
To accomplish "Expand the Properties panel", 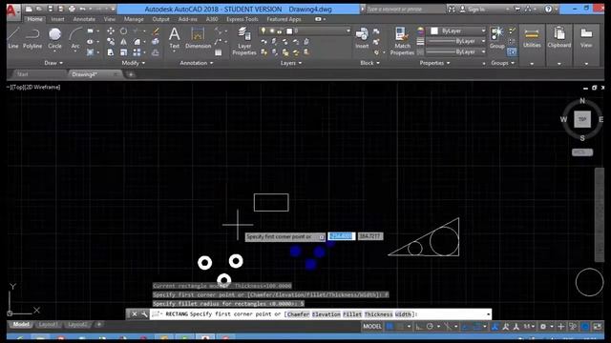I will click(x=434, y=63).
